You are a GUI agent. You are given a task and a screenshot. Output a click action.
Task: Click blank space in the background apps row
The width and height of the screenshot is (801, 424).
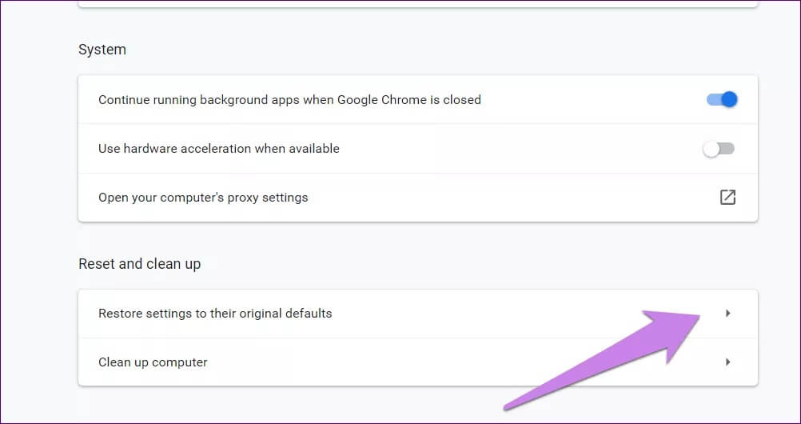(x=592, y=100)
